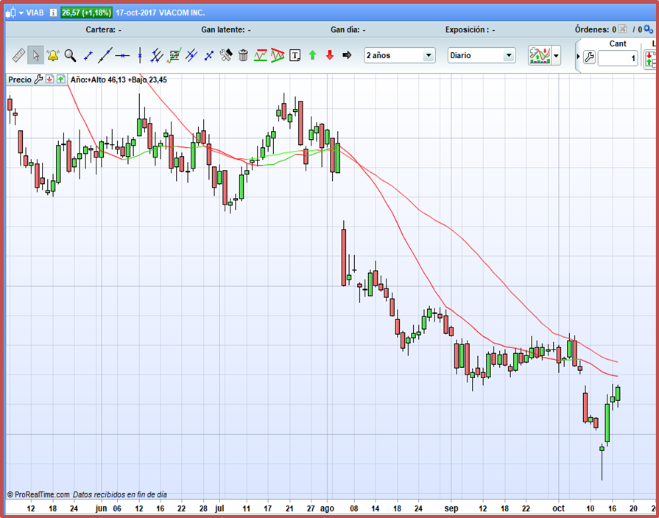Open trading settings wrench beside Cant field
Image resolution: width=659 pixels, height=518 pixels.
tap(589, 57)
